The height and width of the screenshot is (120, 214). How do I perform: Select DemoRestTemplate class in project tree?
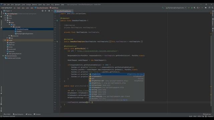pyautogui.click(x=22, y=29)
